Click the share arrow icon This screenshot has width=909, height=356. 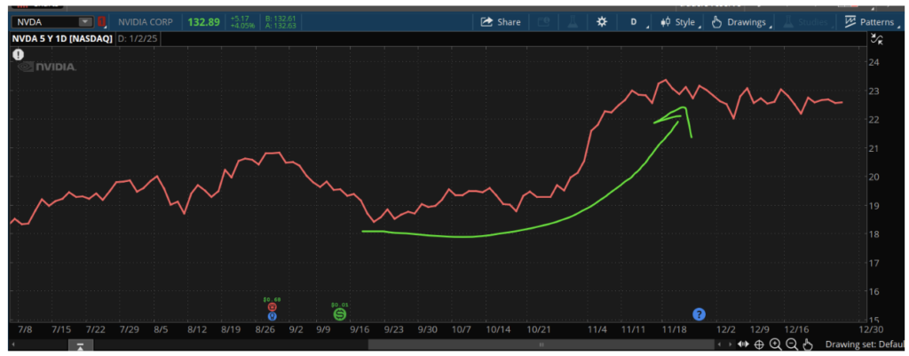pyautogui.click(x=486, y=22)
